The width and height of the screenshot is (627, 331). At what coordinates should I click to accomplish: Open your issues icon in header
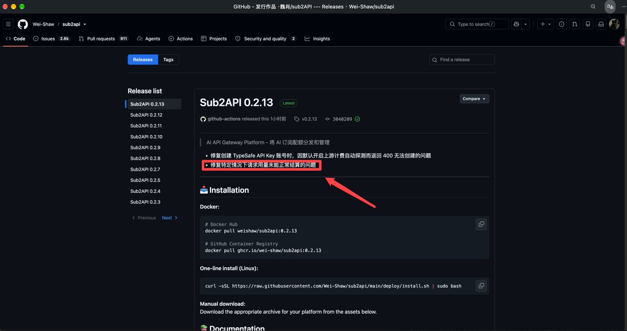561,24
